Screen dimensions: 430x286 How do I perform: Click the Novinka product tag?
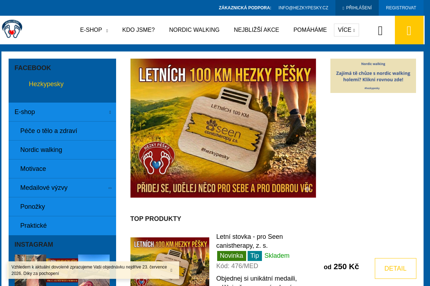point(231,256)
